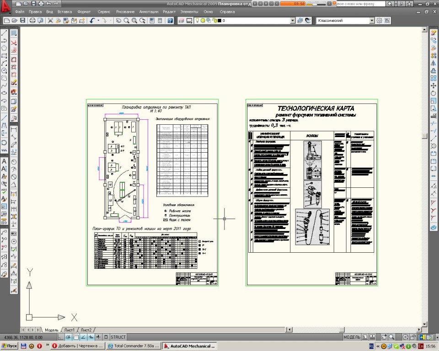Toggle Ortho mode in status bar
This screenshot has width=439, height=351.
[61, 337]
